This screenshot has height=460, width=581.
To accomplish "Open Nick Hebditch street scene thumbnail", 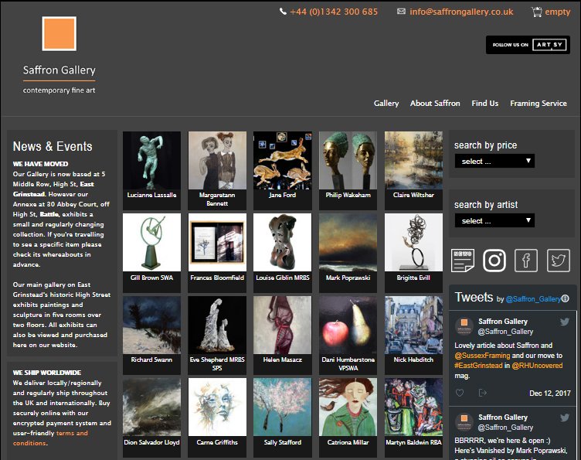I will [413, 325].
